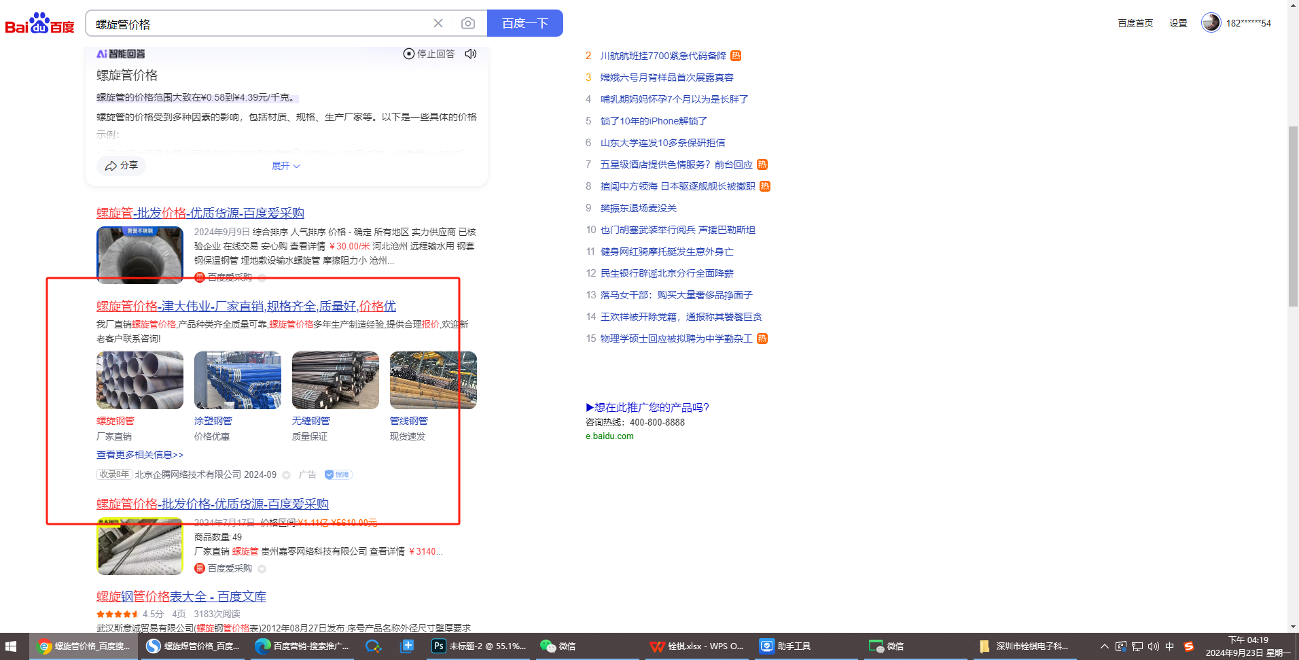Switch to the Sogou browser window 螺旋焊管价格_百度…
The width and height of the screenshot is (1299, 660).
[193, 646]
